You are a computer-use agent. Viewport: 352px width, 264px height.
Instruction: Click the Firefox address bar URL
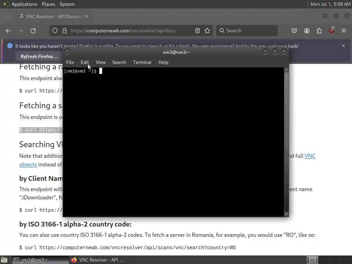point(123,31)
